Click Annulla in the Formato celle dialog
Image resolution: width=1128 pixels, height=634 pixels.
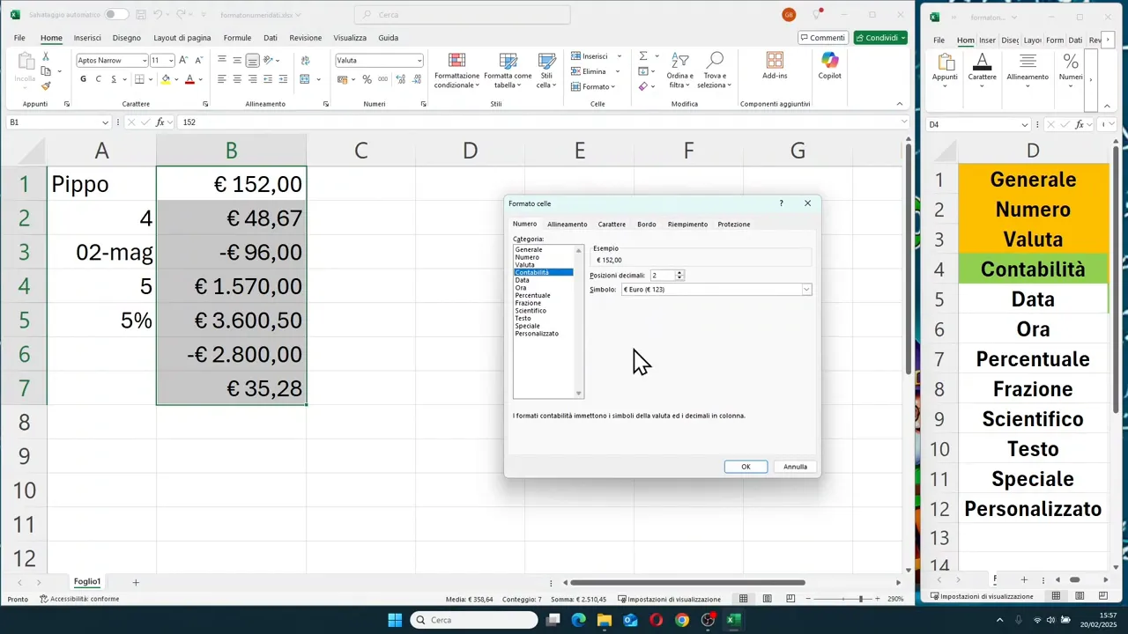(x=795, y=467)
